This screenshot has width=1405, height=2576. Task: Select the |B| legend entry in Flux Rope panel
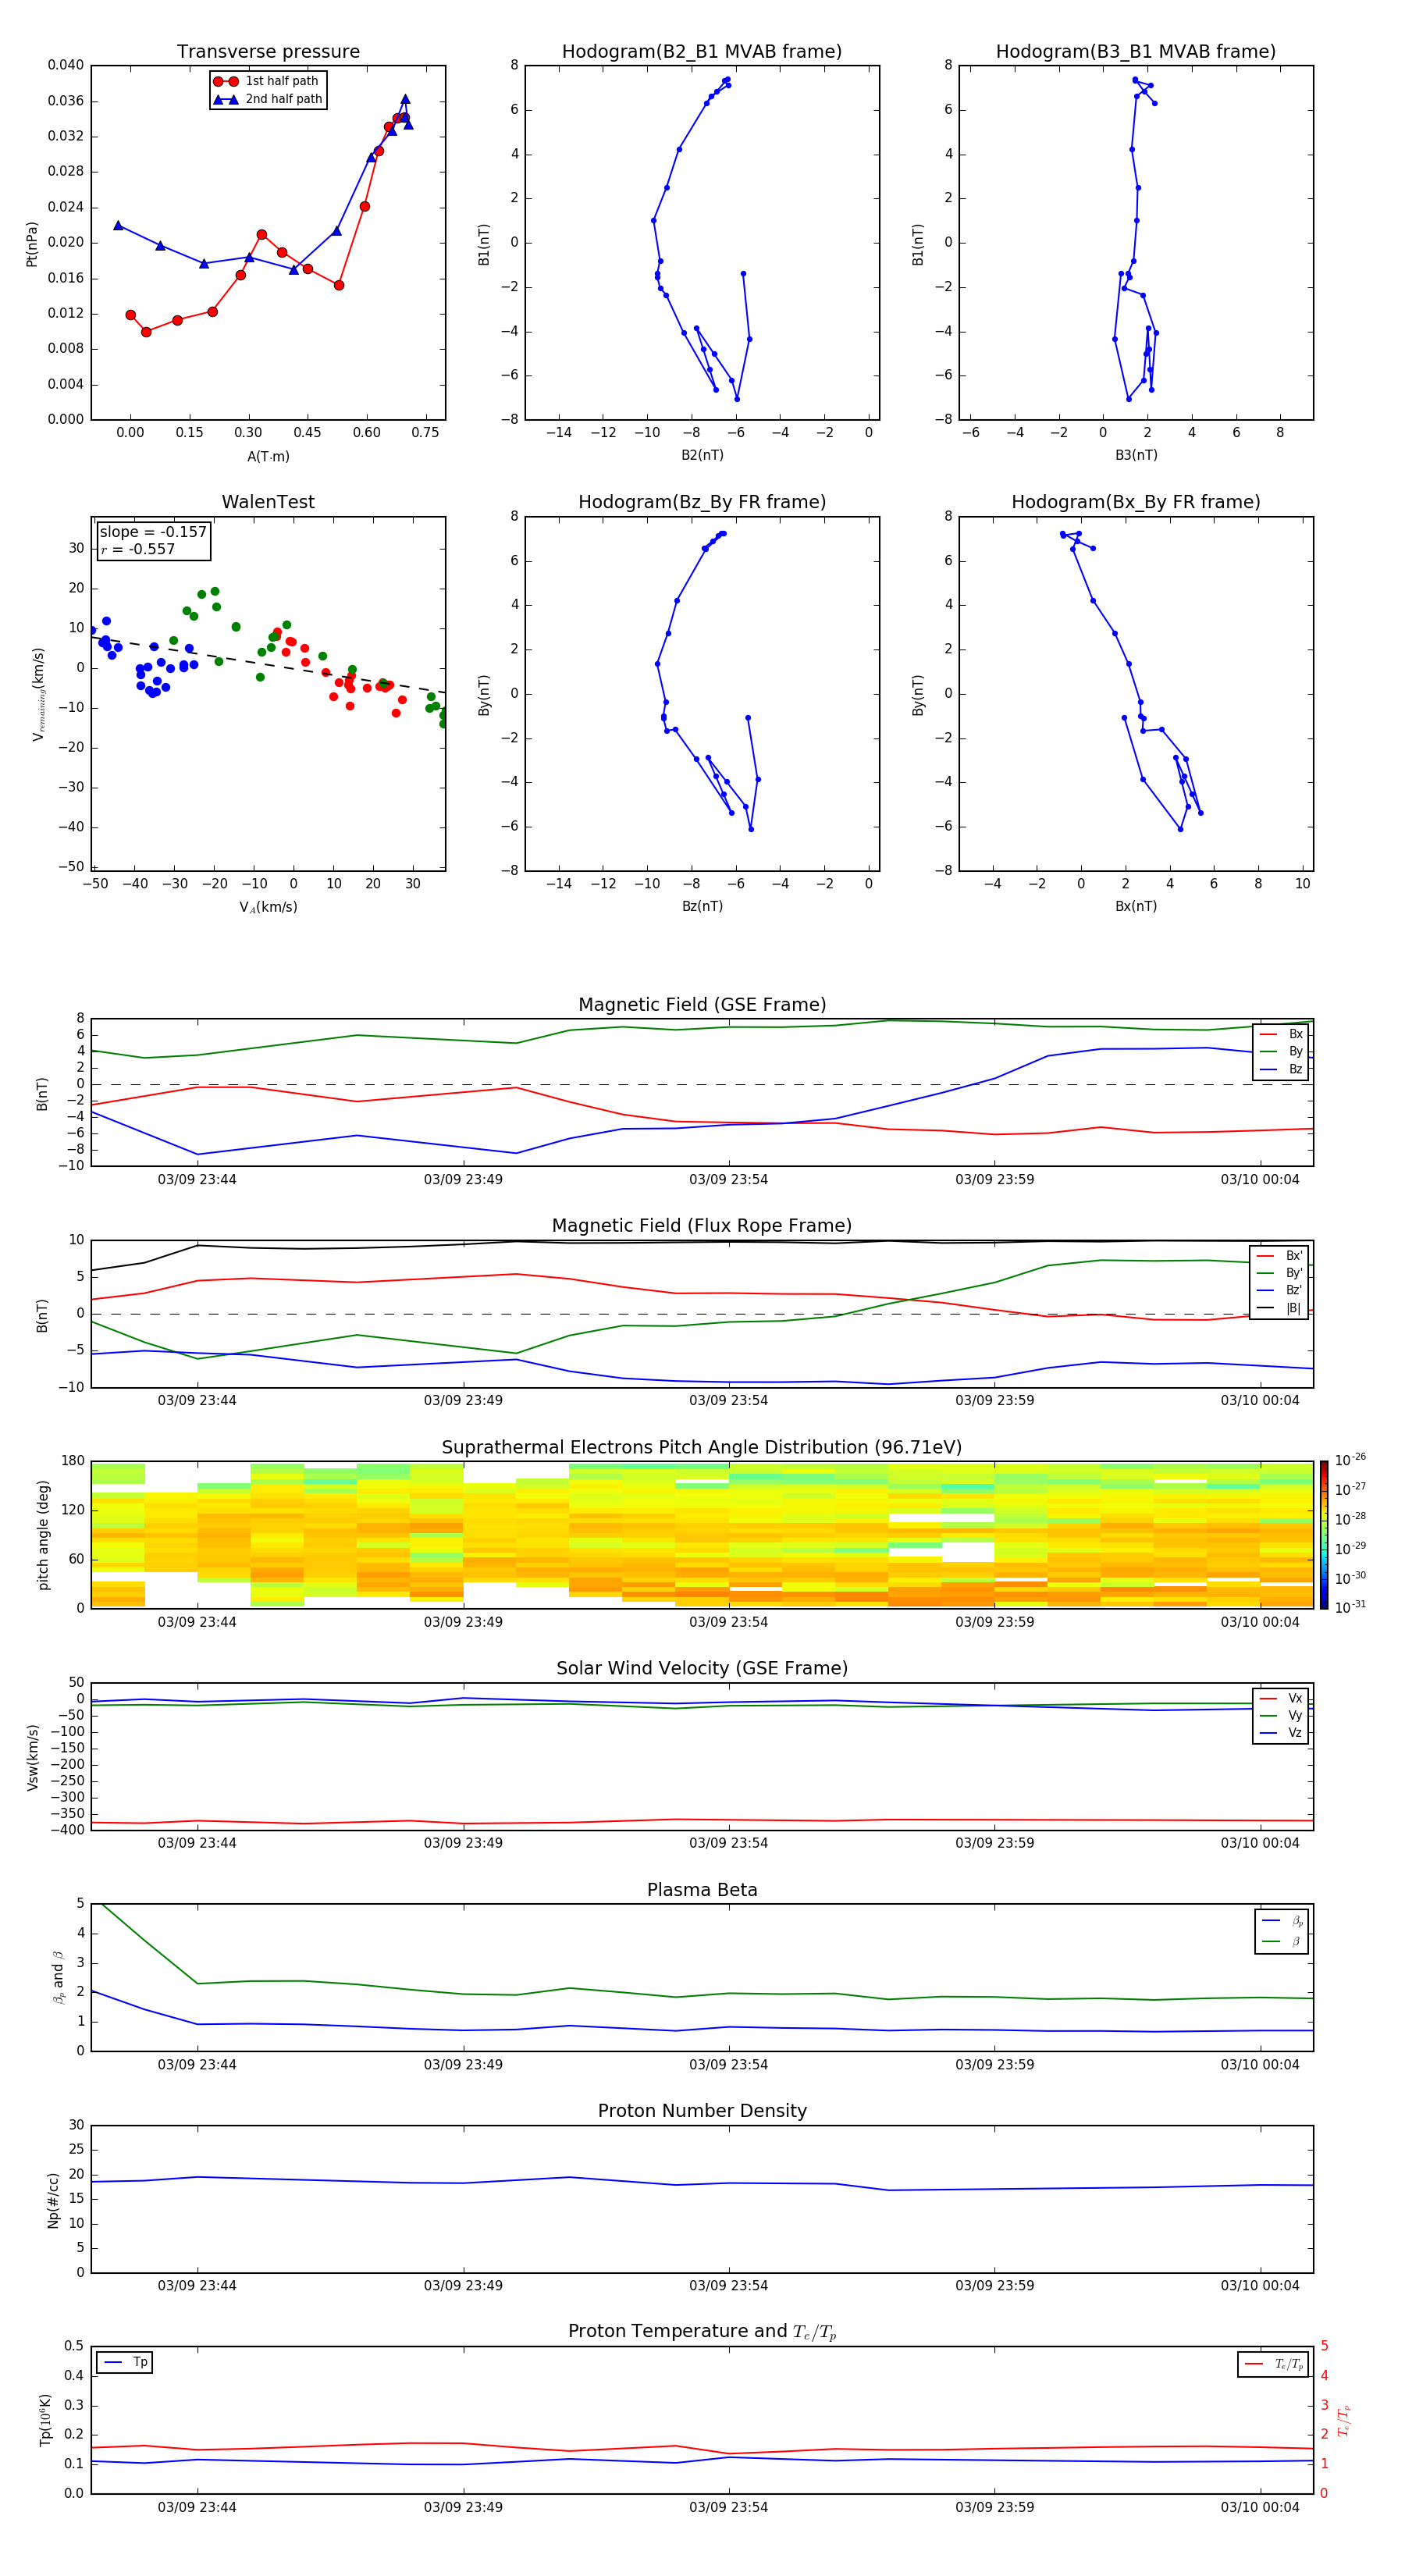pos(1279,1308)
